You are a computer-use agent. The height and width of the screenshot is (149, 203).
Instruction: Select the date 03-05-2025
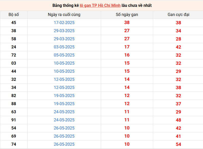[x=64, y=47]
